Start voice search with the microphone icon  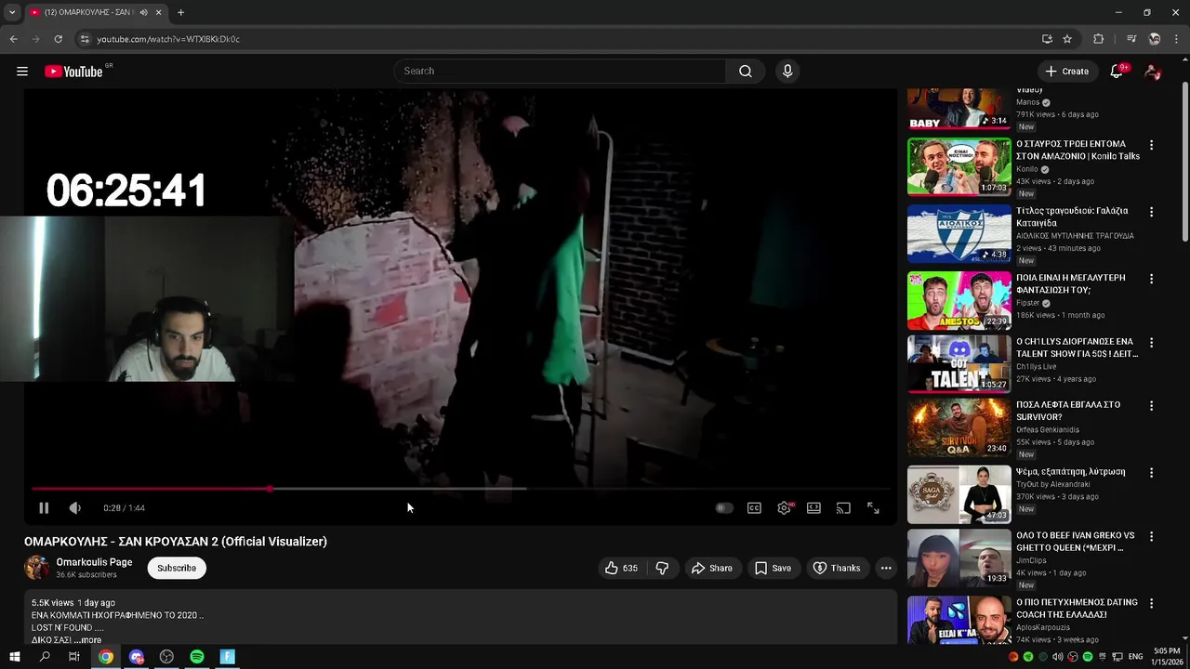[x=787, y=72]
